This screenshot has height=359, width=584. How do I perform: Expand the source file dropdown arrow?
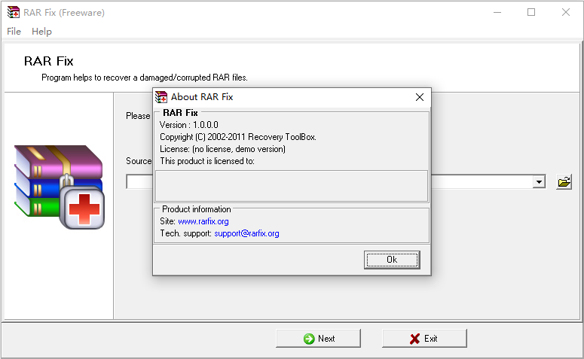point(539,182)
